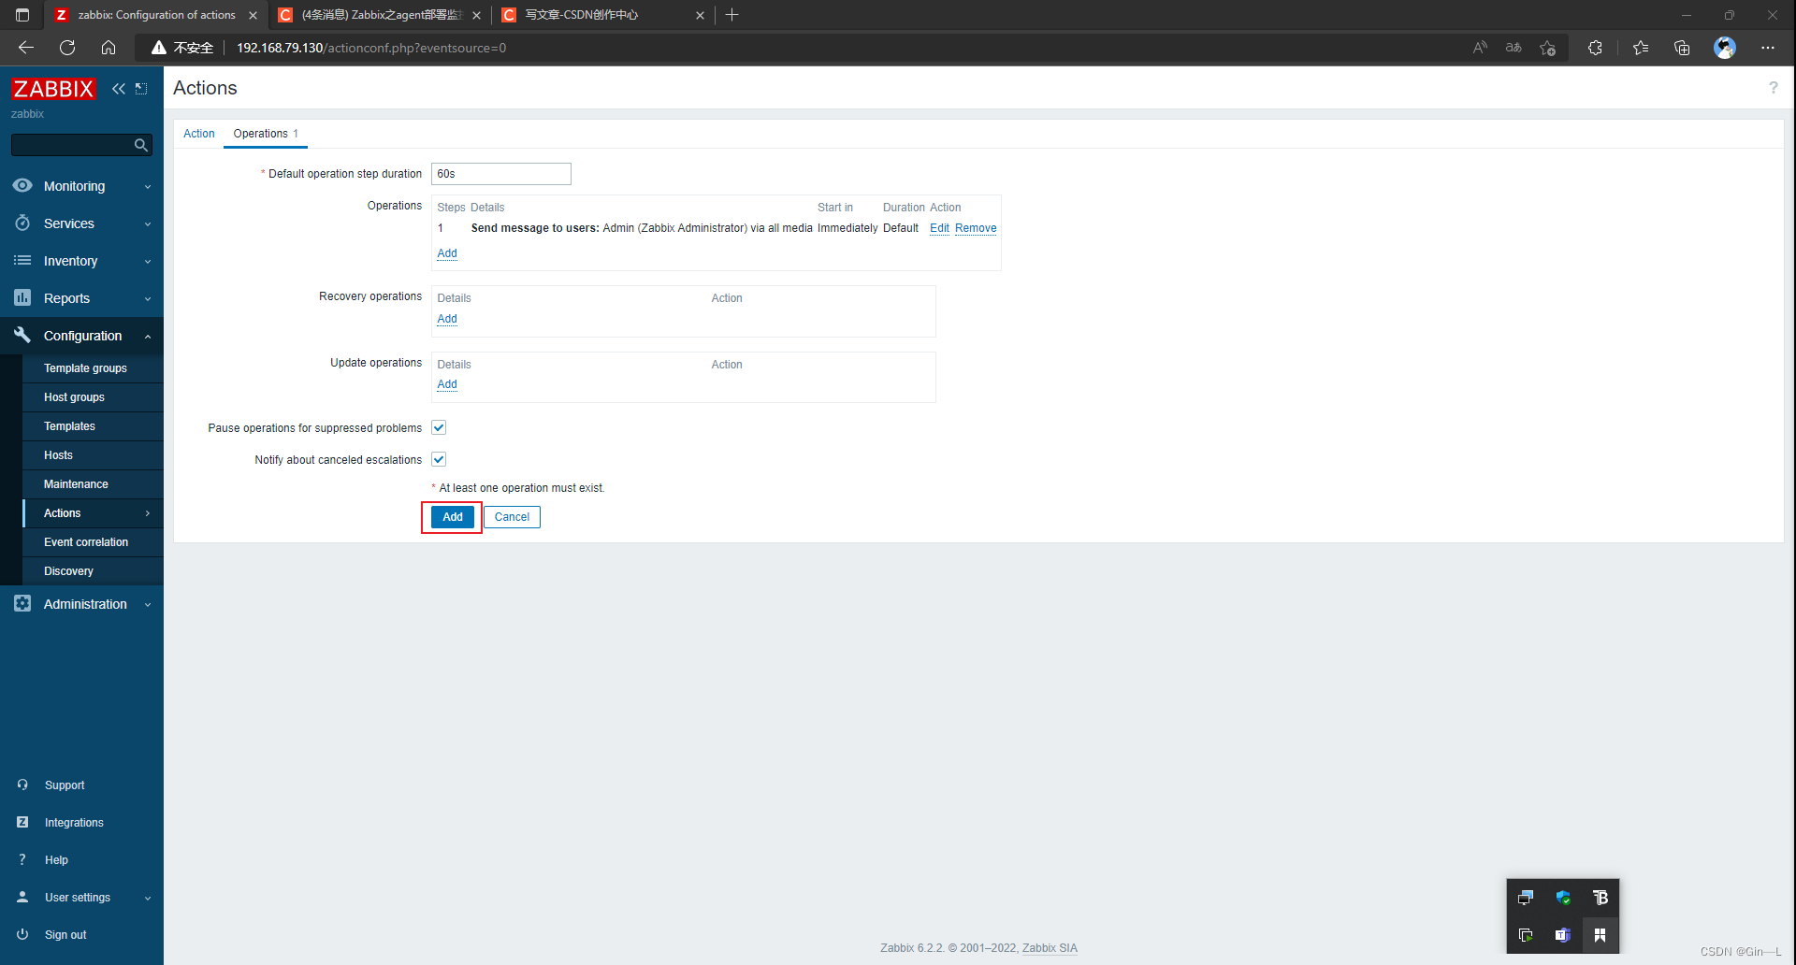Click the browser profile avatar

point(1725,48)
